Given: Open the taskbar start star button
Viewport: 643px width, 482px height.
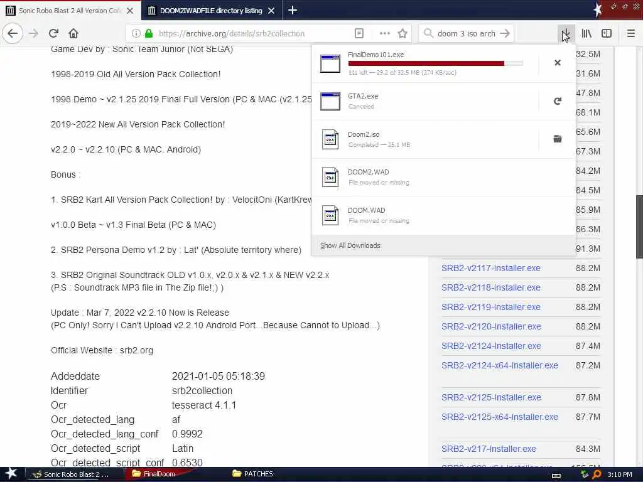Looking at the screenshot, I should click(11, 474).
